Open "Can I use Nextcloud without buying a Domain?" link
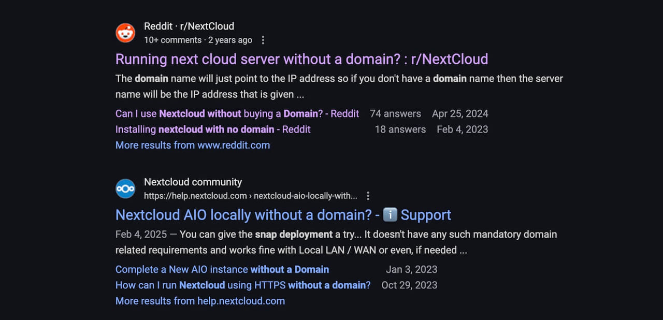This screenshot has width=663, height=320. pyautogui.click(x=237, y=113)
